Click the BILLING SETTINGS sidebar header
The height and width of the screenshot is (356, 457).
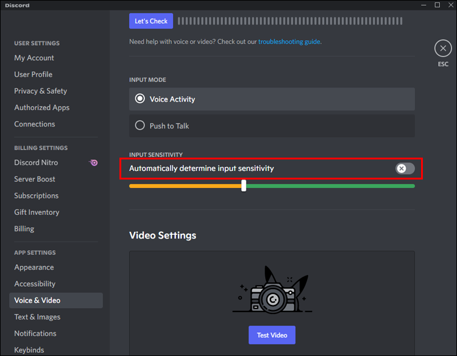click(41, 148)
